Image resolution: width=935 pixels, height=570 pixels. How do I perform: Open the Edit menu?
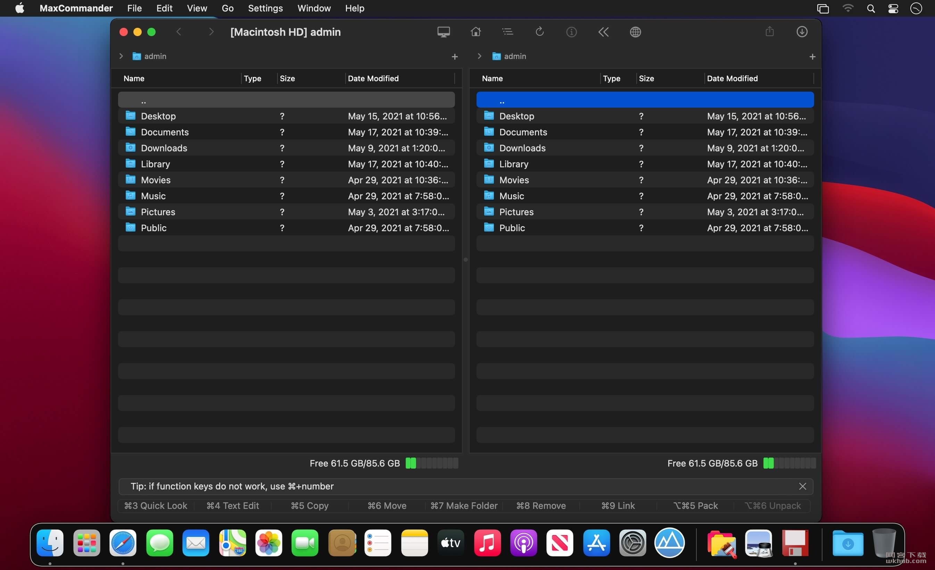tap(164, 8)
